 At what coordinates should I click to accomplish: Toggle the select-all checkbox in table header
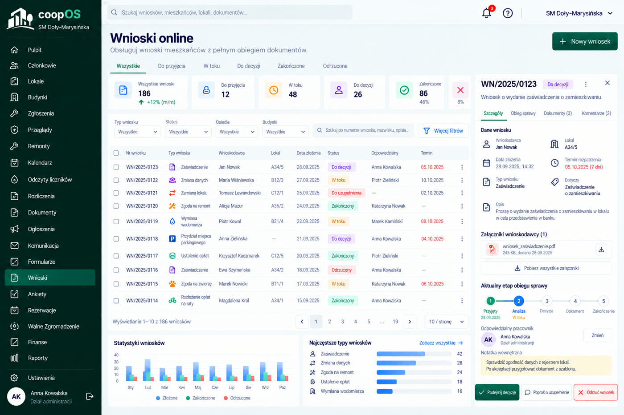(x=116, y=153)
